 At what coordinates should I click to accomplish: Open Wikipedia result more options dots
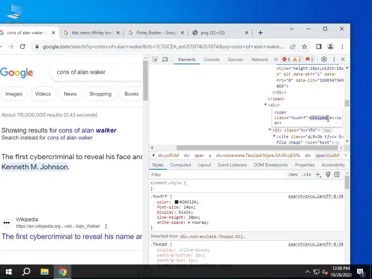[x=106, y=226]
